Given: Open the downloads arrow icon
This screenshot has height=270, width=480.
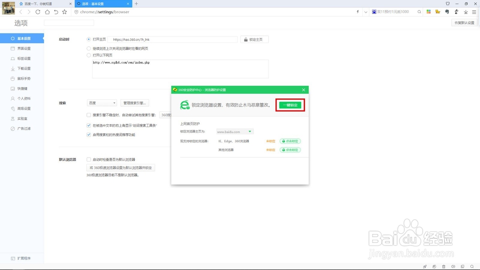Looking at the screenshot, I should 466,12.
